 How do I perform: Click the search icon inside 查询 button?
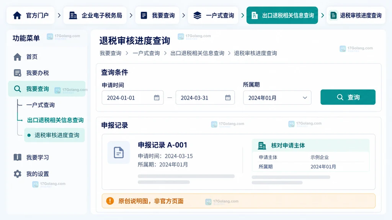coord(340,97)
